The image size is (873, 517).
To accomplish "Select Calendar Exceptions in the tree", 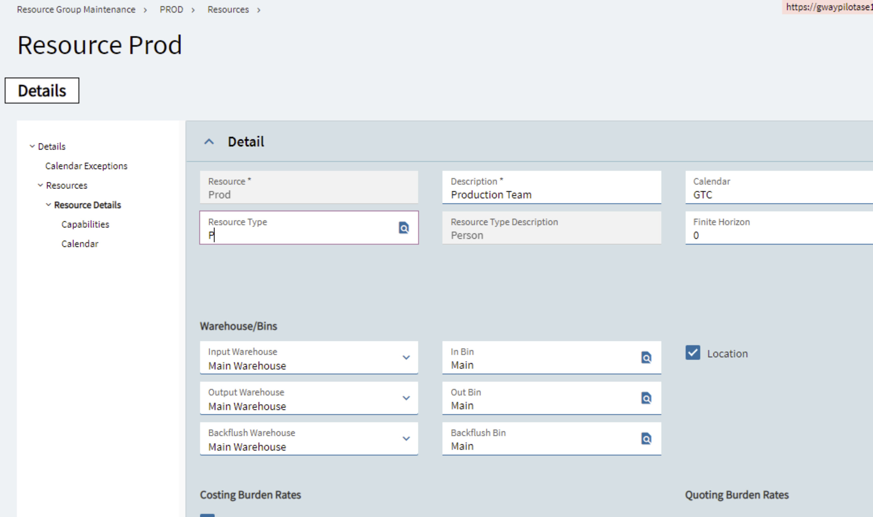I will tap(86, 166).
